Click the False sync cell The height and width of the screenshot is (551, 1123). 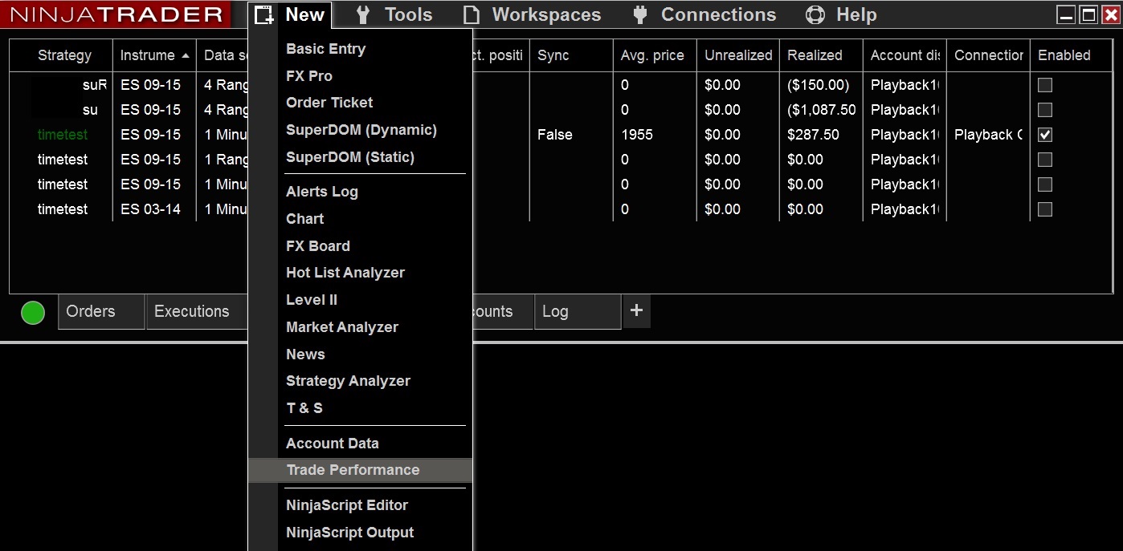pos(555,135)
